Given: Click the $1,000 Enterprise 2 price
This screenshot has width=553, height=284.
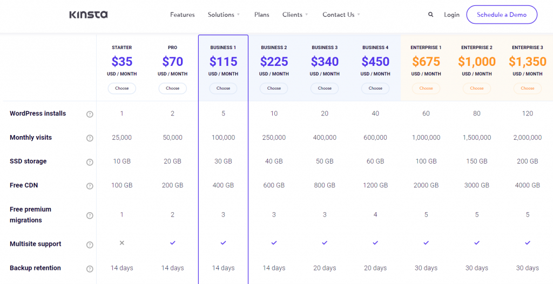Looking at the screenshot, I should tap(477, 62).
